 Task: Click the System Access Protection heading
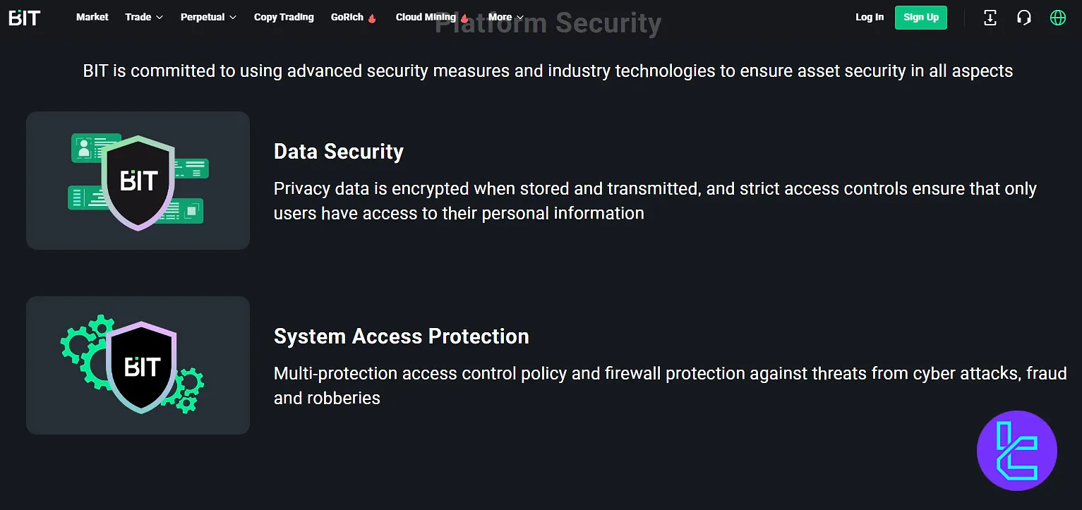[401, 336]
